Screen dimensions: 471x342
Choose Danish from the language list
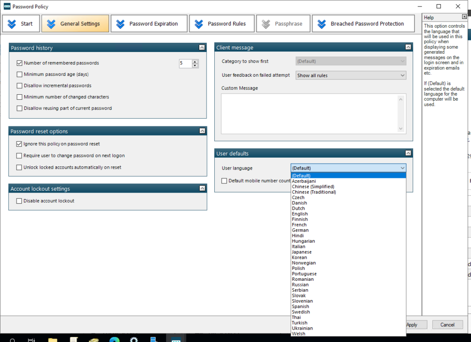click(349, 203)
